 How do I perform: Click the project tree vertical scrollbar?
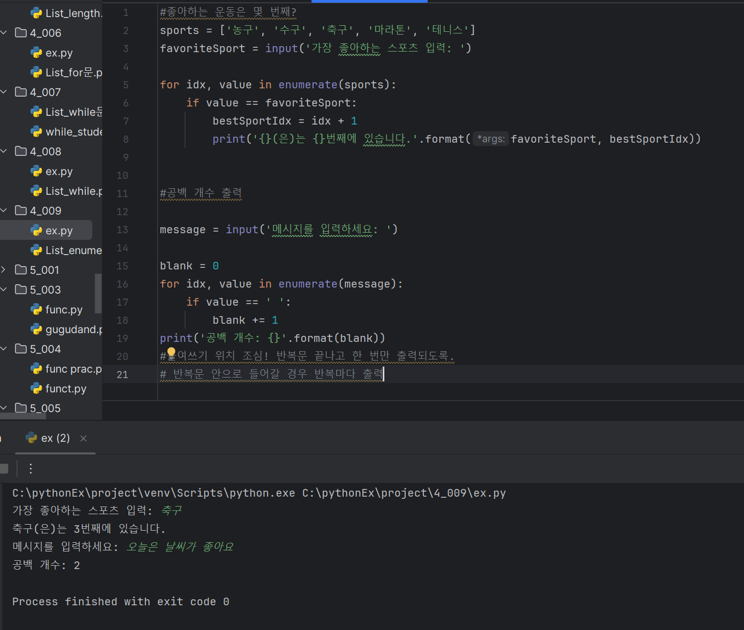(98, 293)
